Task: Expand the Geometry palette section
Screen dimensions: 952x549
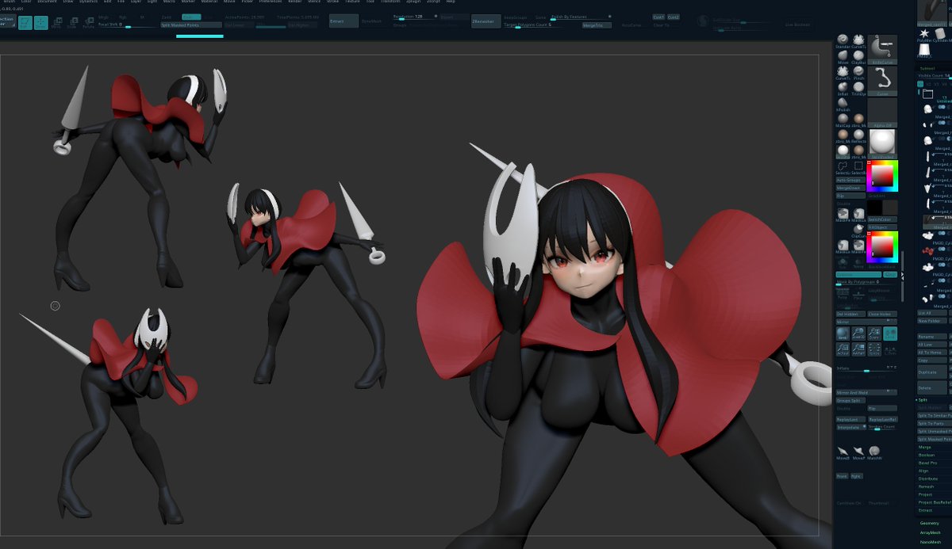Action: [x=930, y=523]
